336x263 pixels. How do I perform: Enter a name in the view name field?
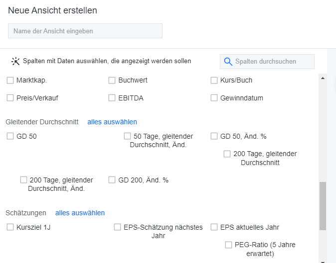[85, 31]
